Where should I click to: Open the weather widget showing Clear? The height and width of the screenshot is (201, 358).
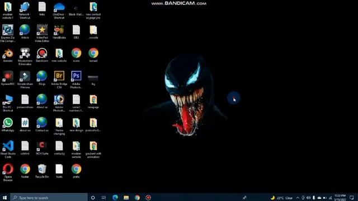pos(282,198)
